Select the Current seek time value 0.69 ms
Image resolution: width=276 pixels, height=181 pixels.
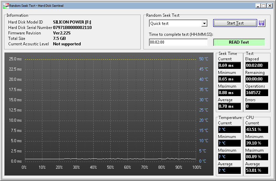(229, 65)
